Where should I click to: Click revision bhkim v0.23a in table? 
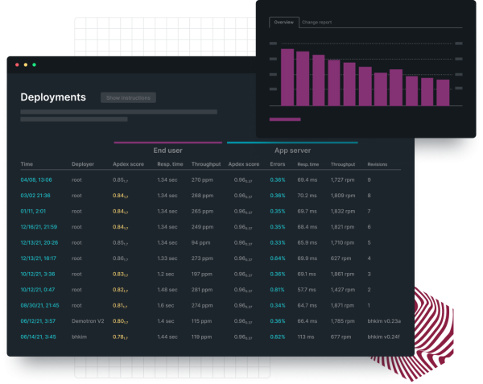tap(383, 321)
